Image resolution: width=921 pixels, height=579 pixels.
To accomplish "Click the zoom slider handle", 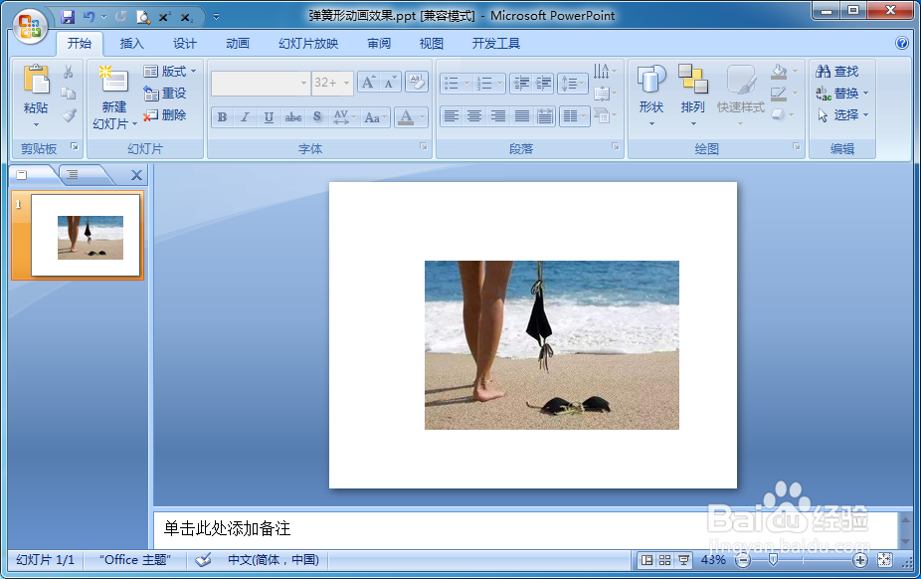I will coord(773,560).
